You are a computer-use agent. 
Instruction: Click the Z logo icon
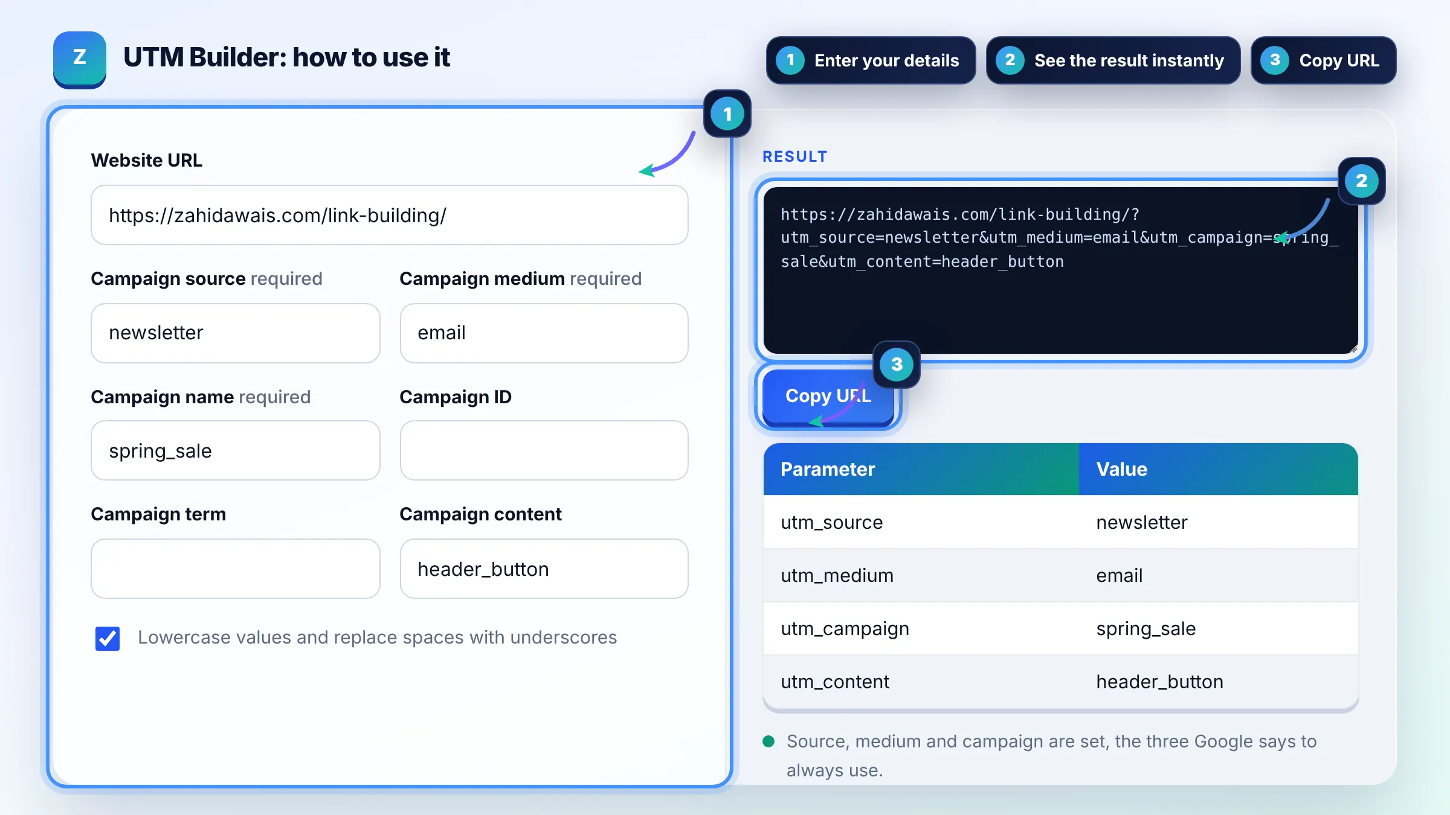click(x=80, y=59)
